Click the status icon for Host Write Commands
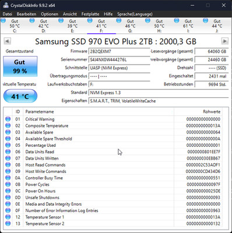232x233 pixels. pos(8,171)
